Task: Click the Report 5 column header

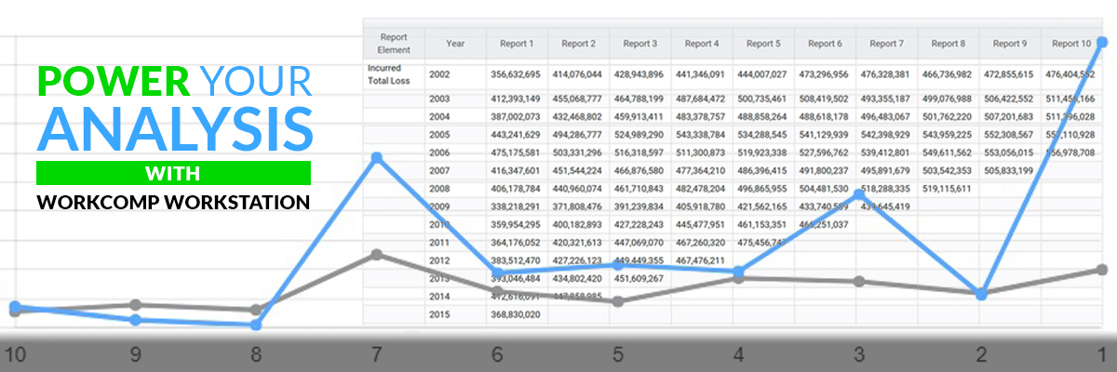Action: click(x=762, y=43)
